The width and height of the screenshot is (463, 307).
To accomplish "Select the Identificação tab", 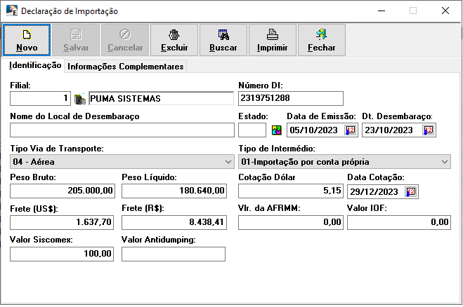I will (35, 66).
